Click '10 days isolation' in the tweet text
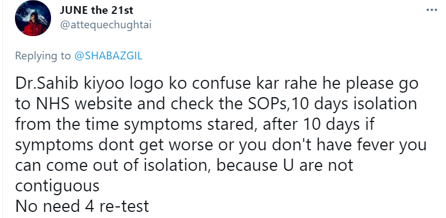Viewport: 446px width, 218px height. pos(354,104)
